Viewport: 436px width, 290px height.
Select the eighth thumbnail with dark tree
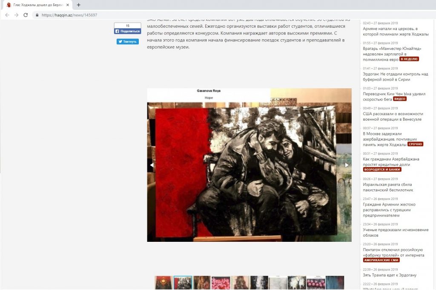(x=297, y=283)
